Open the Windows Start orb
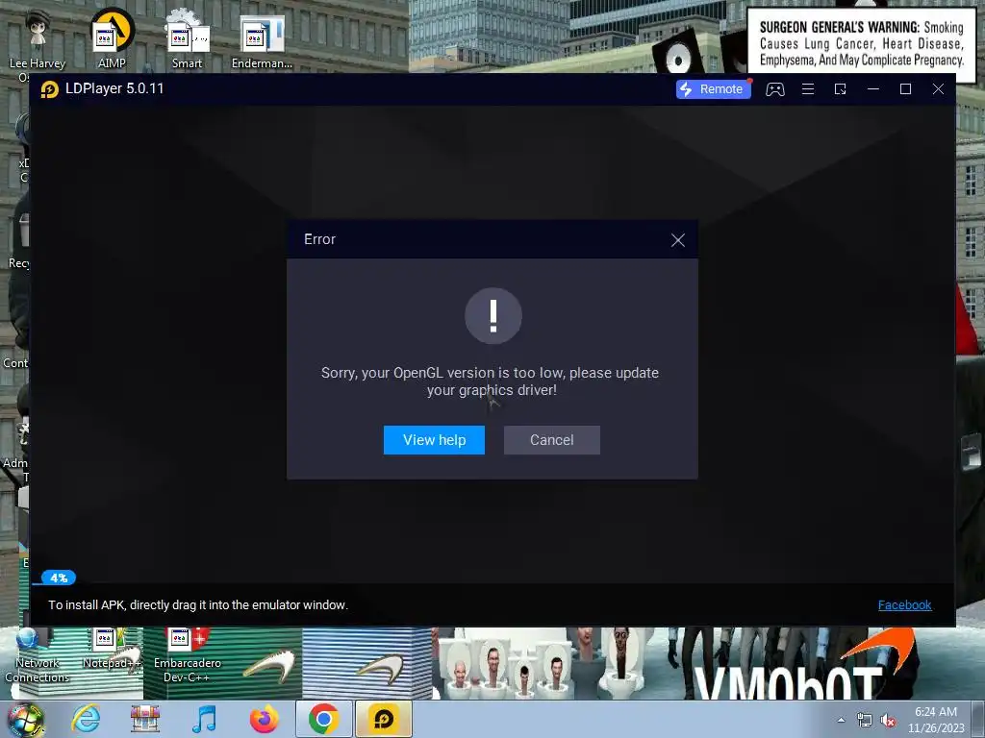Image resolution: width=985 pixels, height=738 pixels. 25,720
